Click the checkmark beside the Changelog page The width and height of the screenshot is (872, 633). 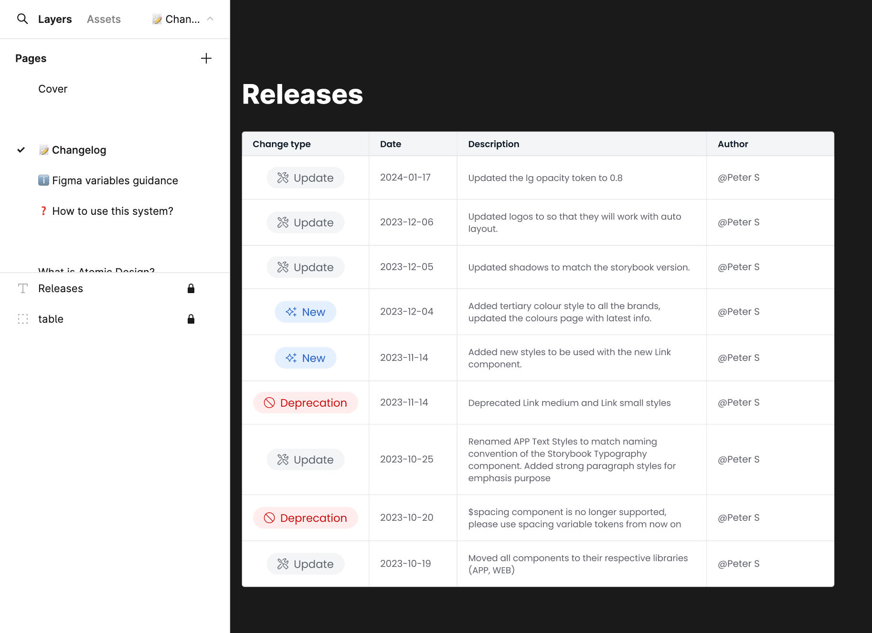coord(21,149)
